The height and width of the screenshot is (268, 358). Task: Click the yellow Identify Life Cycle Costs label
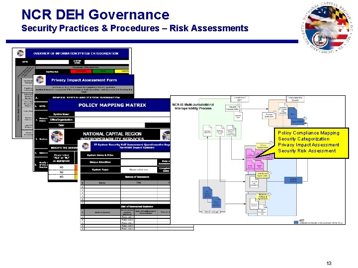262,175
